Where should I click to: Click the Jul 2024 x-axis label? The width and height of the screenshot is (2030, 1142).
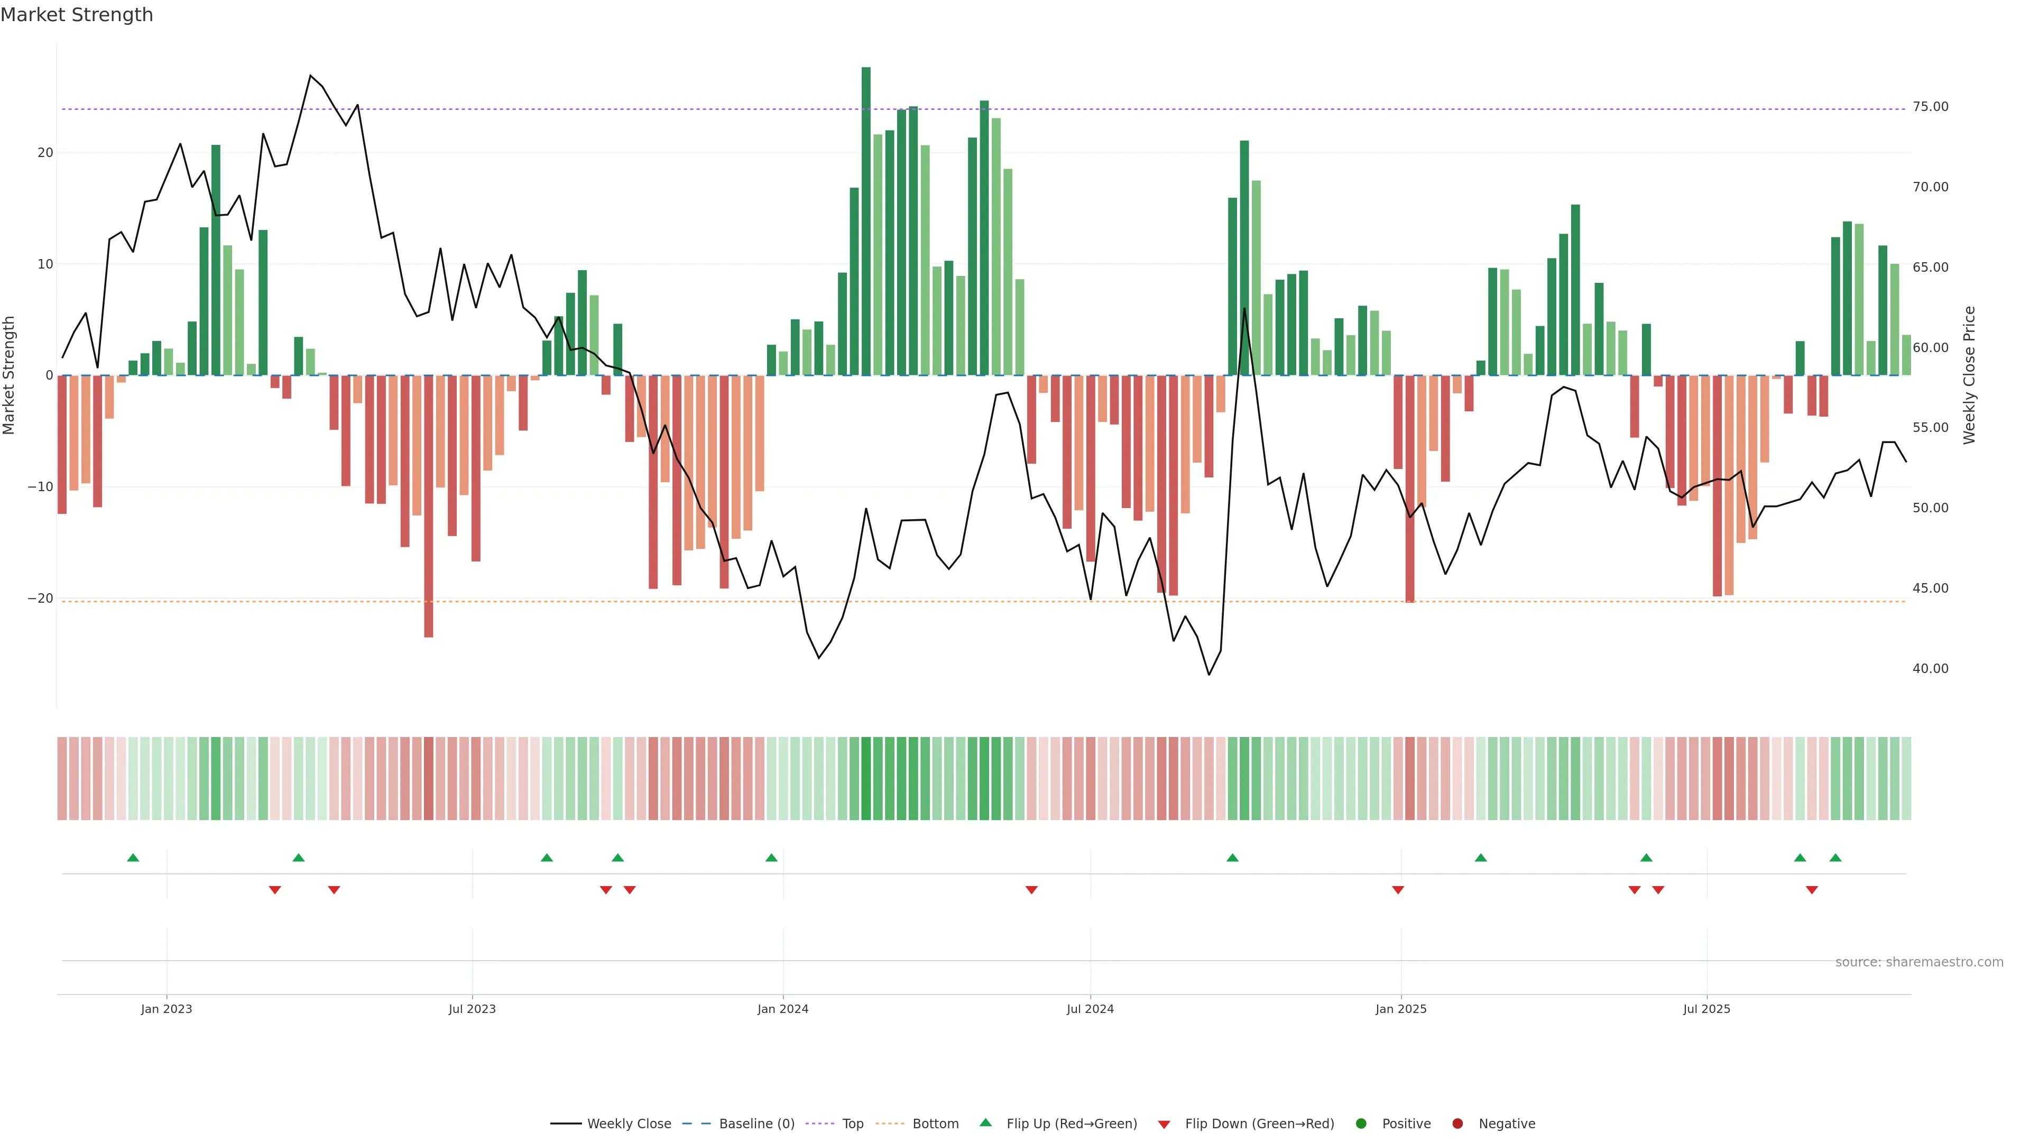1090,1009
